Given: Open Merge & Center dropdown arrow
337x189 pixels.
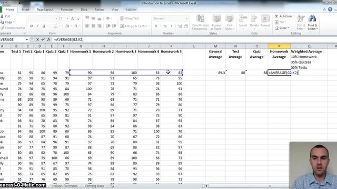Looking at the screenshot, I should point(149,26).
